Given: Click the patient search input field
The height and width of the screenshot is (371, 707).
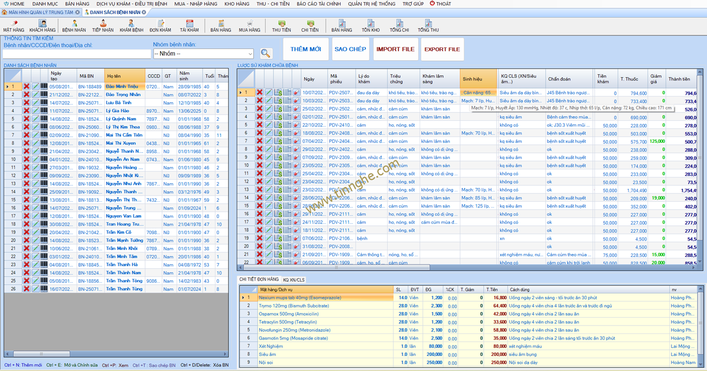Looking at the screenshot, I should pyautogui.click(x=76, y=54).
